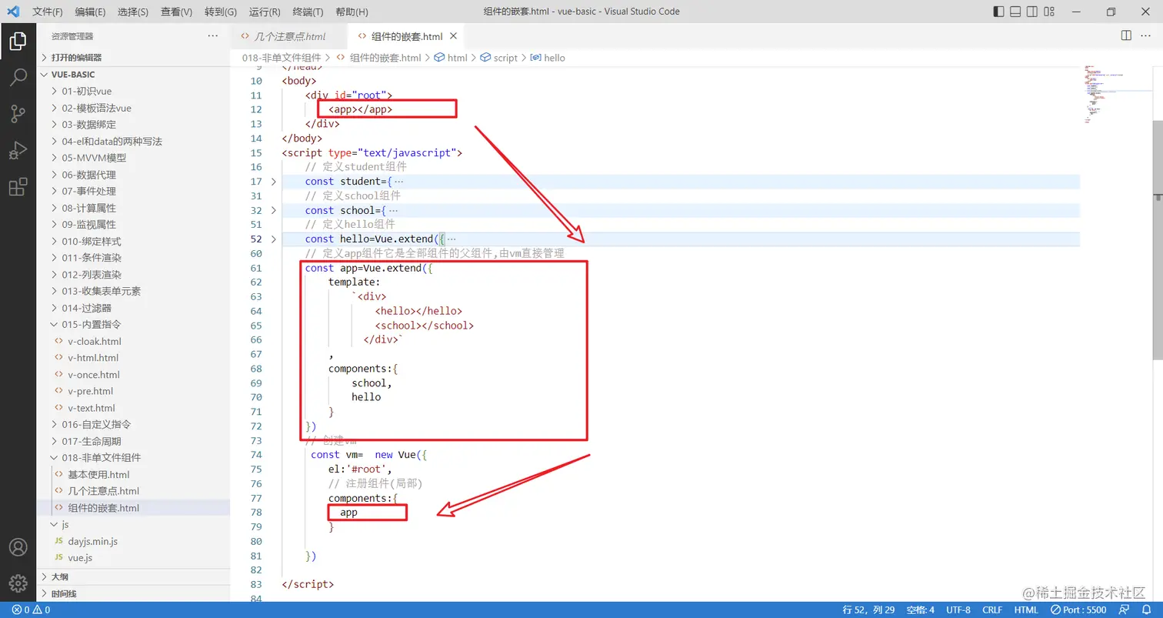Click the VS Code logo icon

[x=13, y=12]
